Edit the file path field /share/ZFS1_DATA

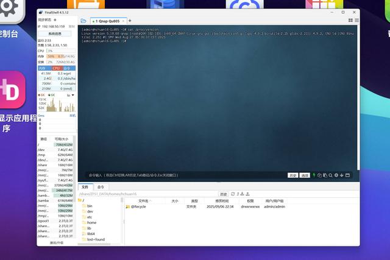[148, 194]
